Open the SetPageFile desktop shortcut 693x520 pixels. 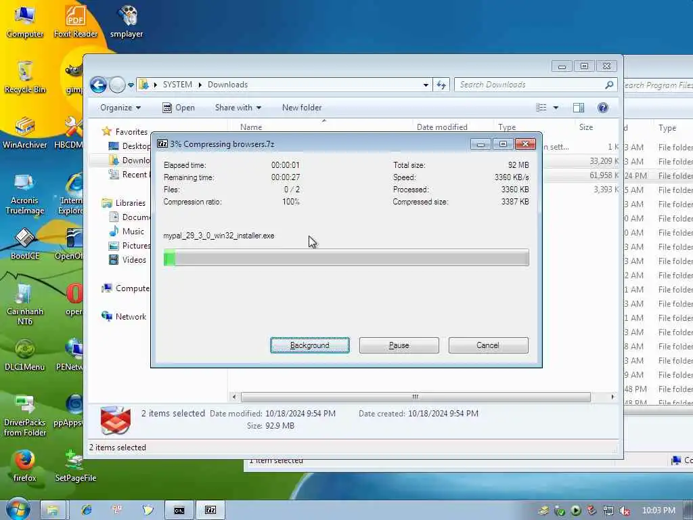click(76, 466)
